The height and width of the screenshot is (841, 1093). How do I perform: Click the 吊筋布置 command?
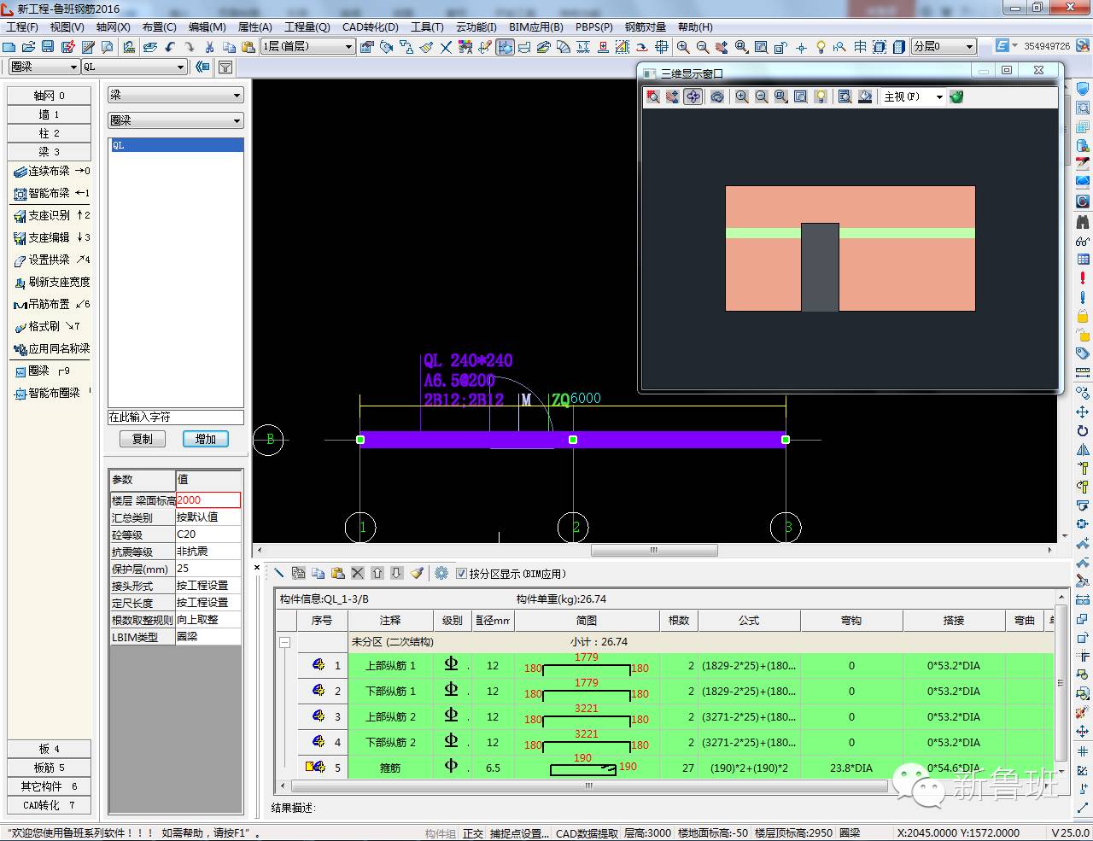tap(51, 304)
